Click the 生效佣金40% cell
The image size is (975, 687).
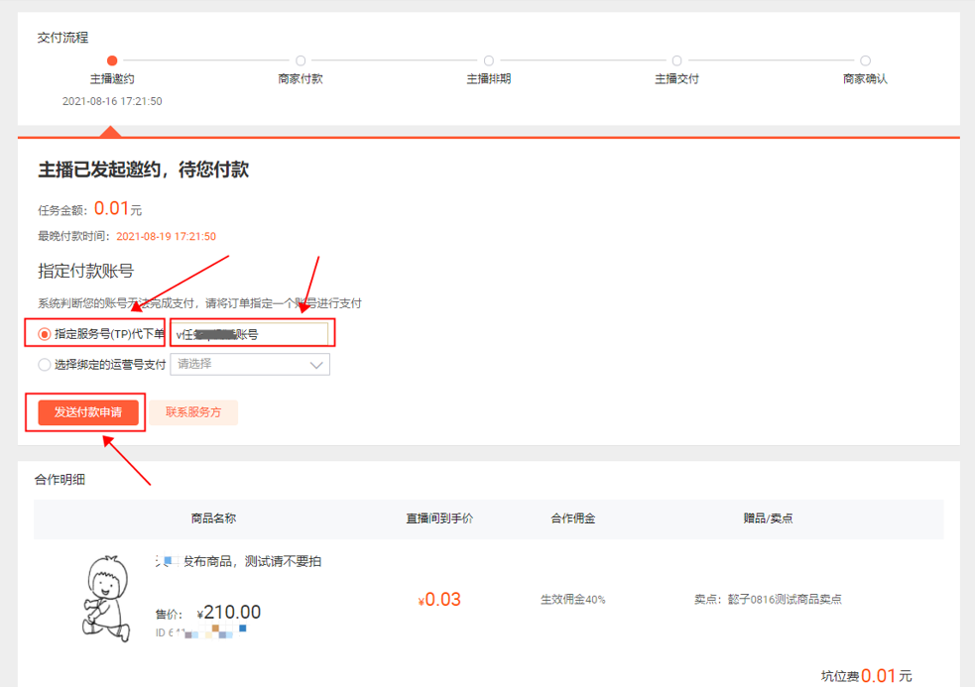(572, 600)
